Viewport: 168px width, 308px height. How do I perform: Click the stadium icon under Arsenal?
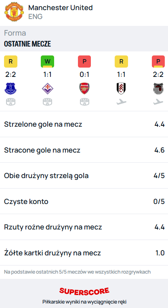[x=84, y=102]
